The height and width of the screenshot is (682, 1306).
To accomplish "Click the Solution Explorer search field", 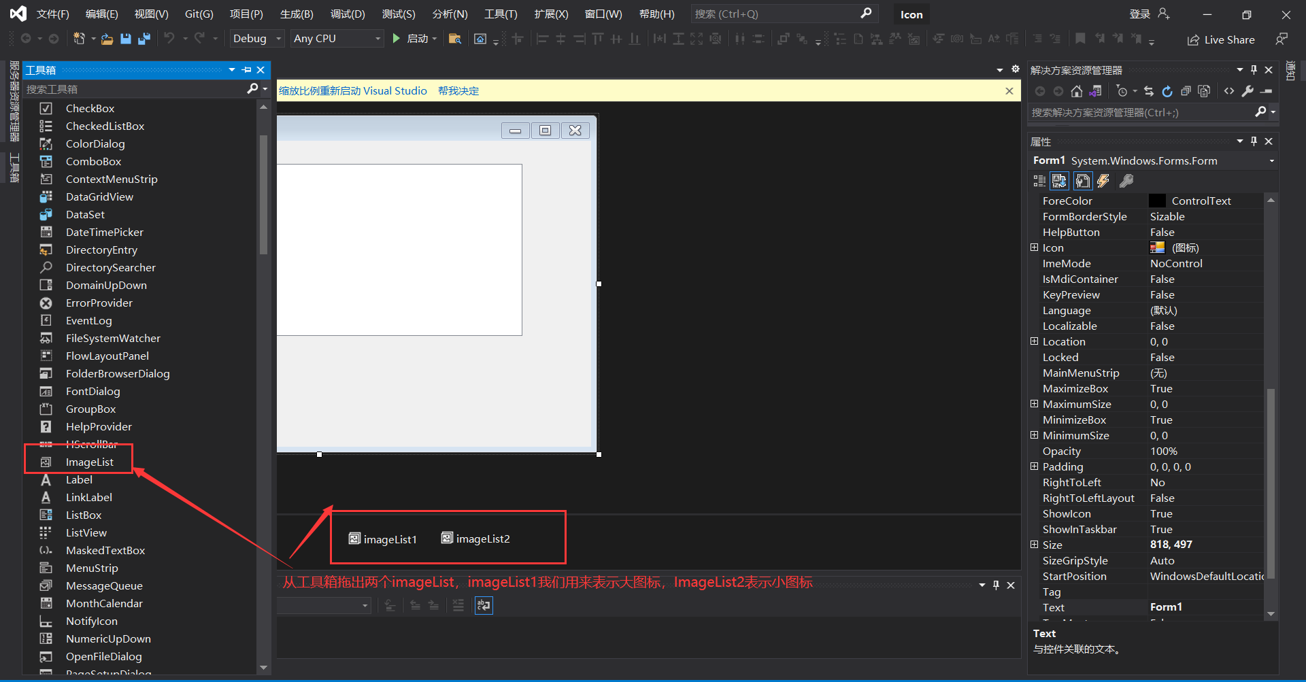I will coord(1143,112).
